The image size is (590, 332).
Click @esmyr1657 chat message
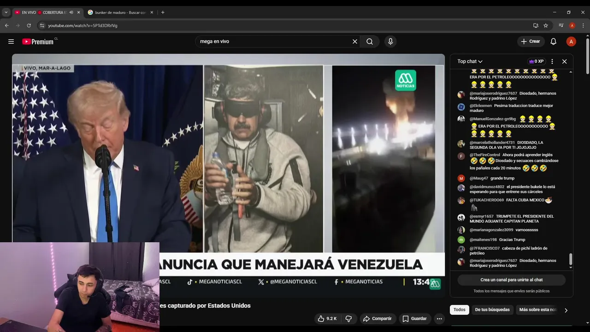[x=512, y=219]
